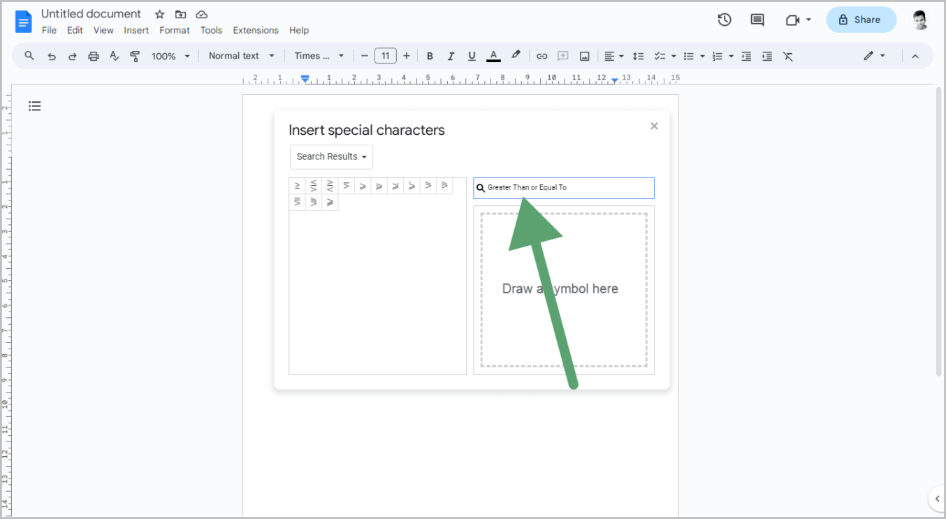Click the special character search field
The image size is (946, 519).
(564, 188)
